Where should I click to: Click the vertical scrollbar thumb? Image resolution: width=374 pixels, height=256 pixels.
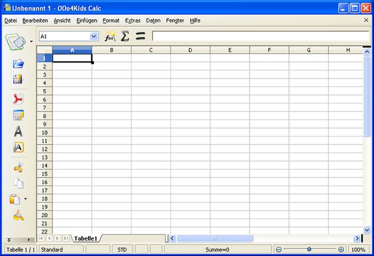[x=367, y=97]
